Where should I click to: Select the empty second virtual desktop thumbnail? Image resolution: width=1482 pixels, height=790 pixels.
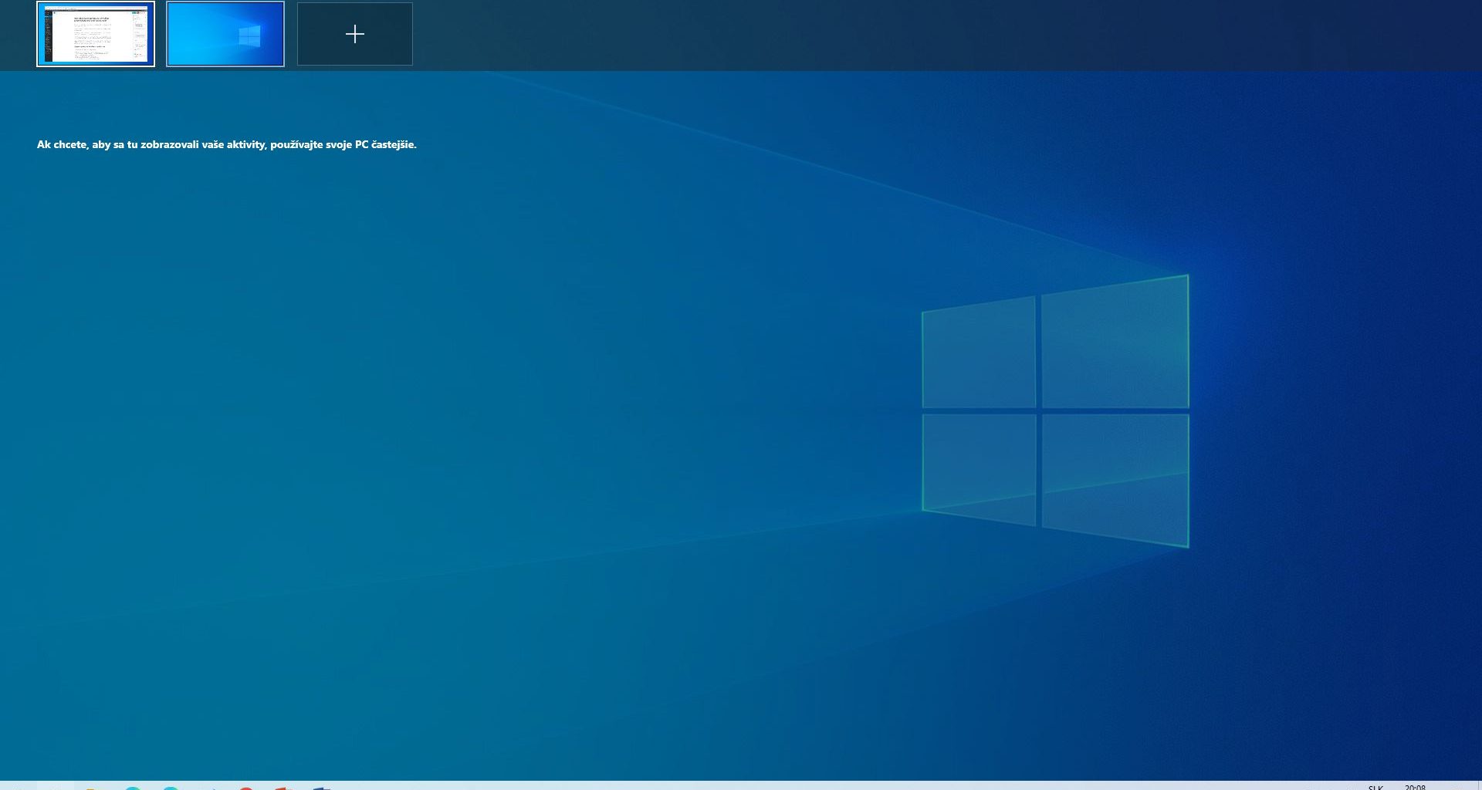225,34
